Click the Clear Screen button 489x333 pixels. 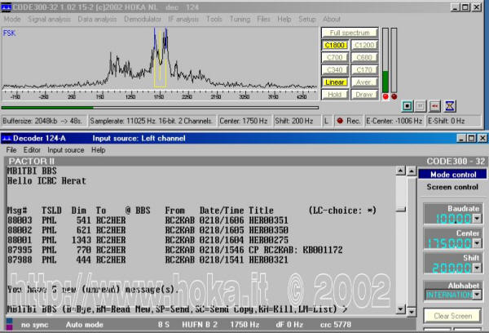[452, 316]
